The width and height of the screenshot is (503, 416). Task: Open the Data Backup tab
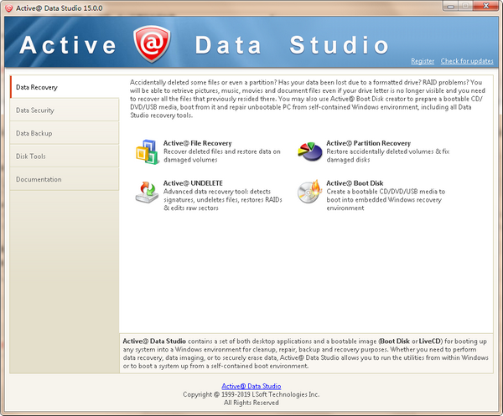click(65, 133)
